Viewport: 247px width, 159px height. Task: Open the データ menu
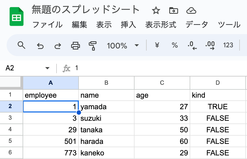[197, 25]
